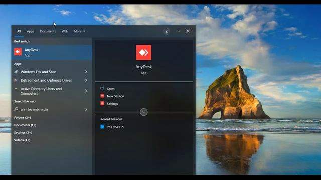Open AnyDesk Settings action
Screen dimensions: 321x180
click(x=112, y=104)
